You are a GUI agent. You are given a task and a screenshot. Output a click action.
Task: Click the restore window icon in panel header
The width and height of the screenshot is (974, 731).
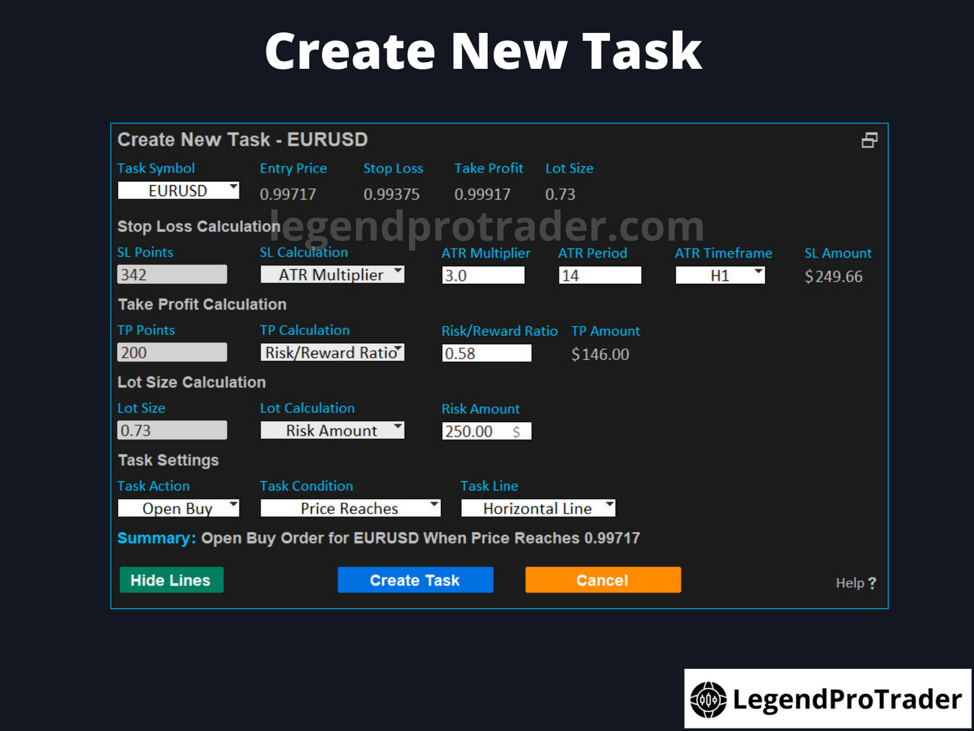tap(869, 140)
